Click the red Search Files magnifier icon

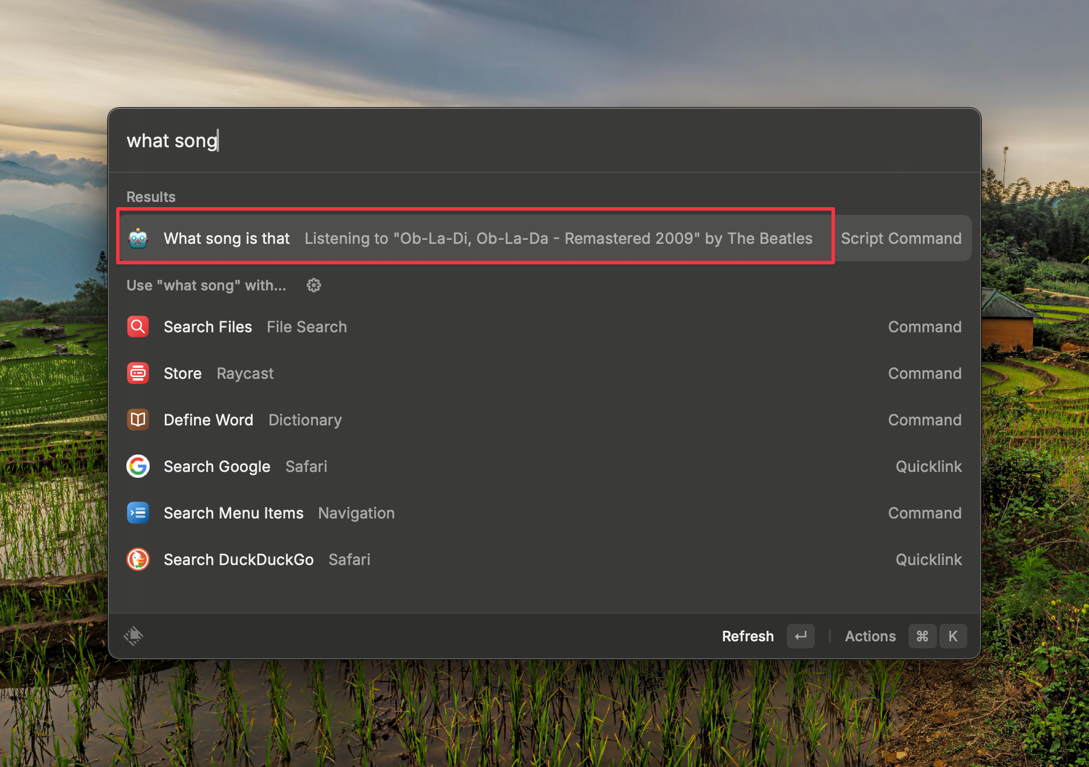[138, 327]
